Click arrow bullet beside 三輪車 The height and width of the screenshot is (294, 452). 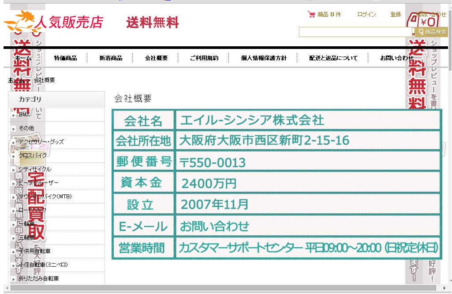coord(13,238)
